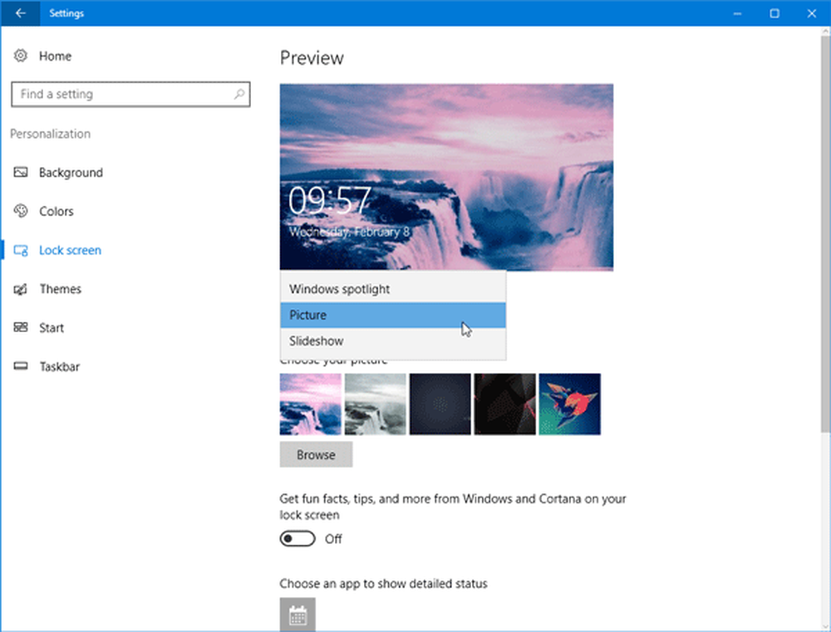
Task: Close the Settings window
Action: 811,13
